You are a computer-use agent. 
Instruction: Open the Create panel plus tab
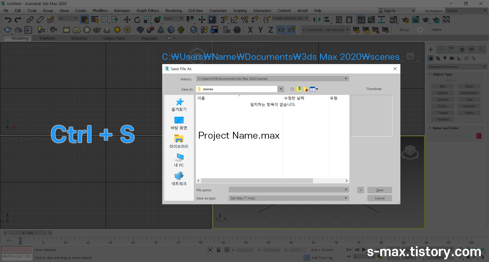coord(431,50)
